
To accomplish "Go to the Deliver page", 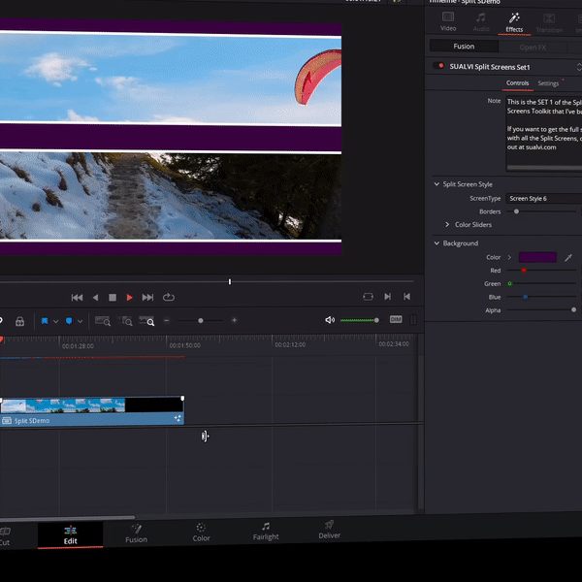I will pyautogui.click(x=329, y=530).
